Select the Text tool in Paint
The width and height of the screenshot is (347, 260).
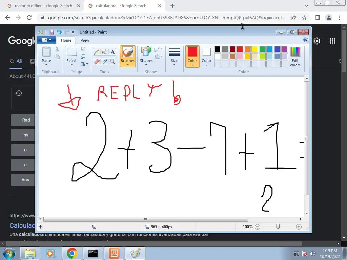(x=113, y=52)
